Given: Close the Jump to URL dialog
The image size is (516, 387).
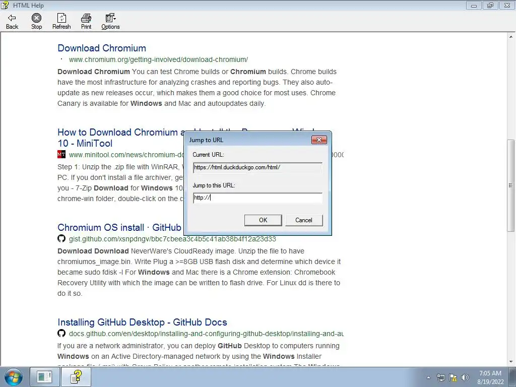Looking at the screenshot, I should click(319, 140).
